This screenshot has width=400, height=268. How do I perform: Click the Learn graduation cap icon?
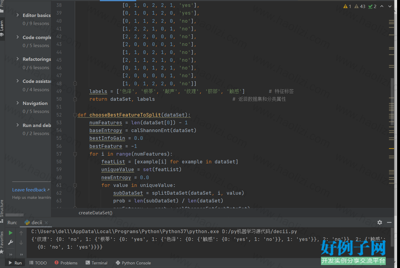(x=2, y=35)
